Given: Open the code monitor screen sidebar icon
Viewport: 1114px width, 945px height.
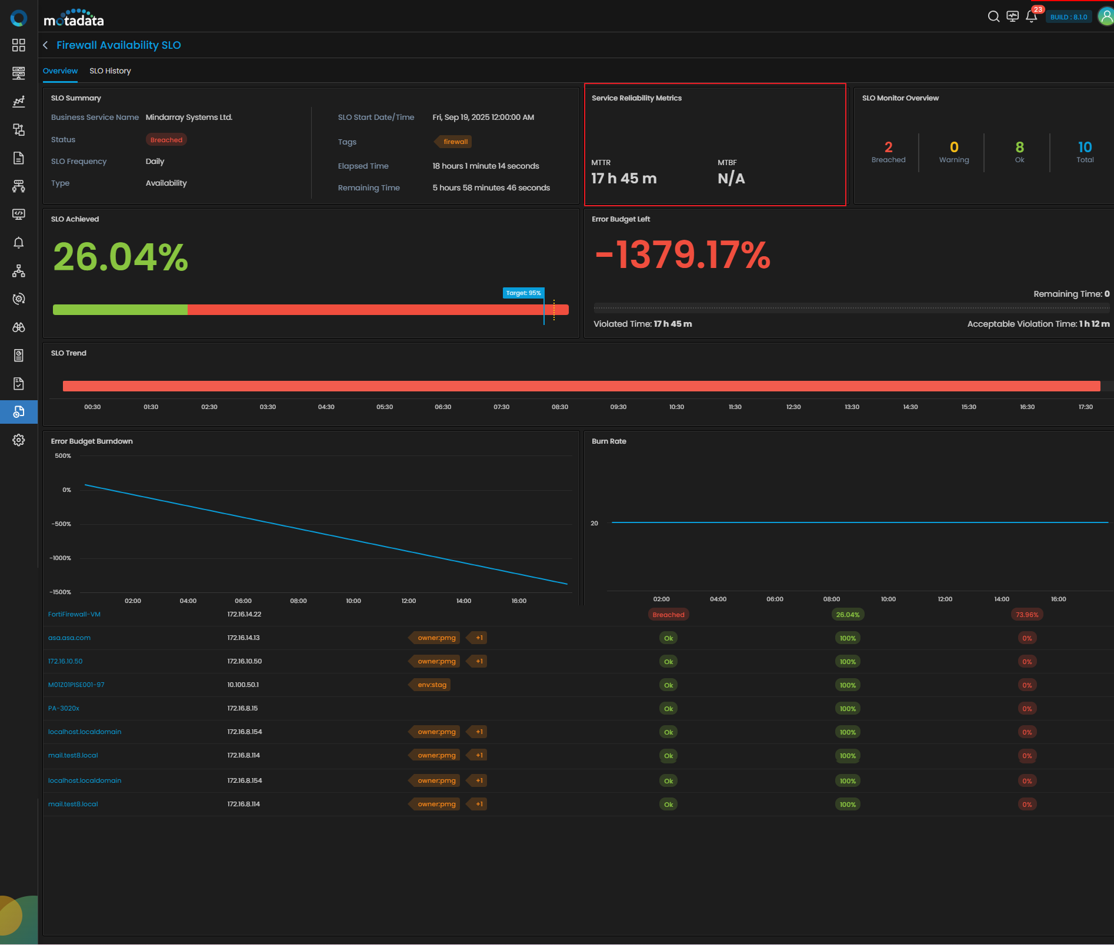Looking at the screenshot, I should (x=19, y=215).
